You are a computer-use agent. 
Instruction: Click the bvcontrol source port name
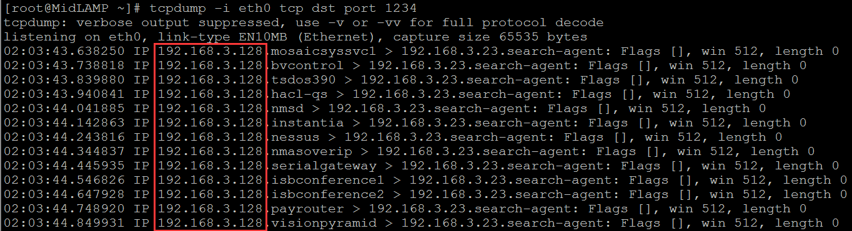(x=307, y=66)
